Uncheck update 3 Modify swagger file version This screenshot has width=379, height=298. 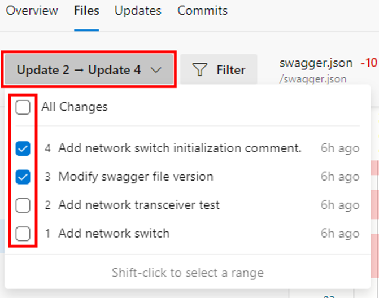click(x=23, y=177)
